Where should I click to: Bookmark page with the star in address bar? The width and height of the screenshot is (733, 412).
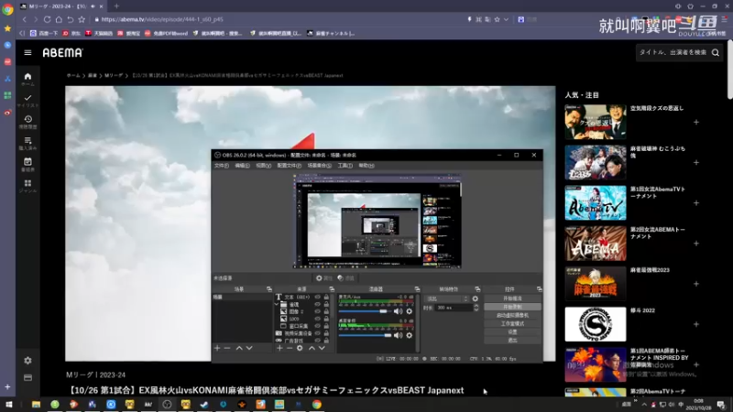pos(497,19)
